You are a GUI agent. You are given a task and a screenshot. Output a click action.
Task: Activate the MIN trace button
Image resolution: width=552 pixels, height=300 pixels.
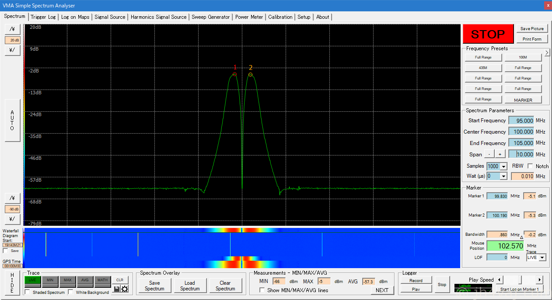[x=50, y=279]
